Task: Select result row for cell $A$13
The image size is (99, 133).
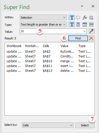Action: (50, 71)
